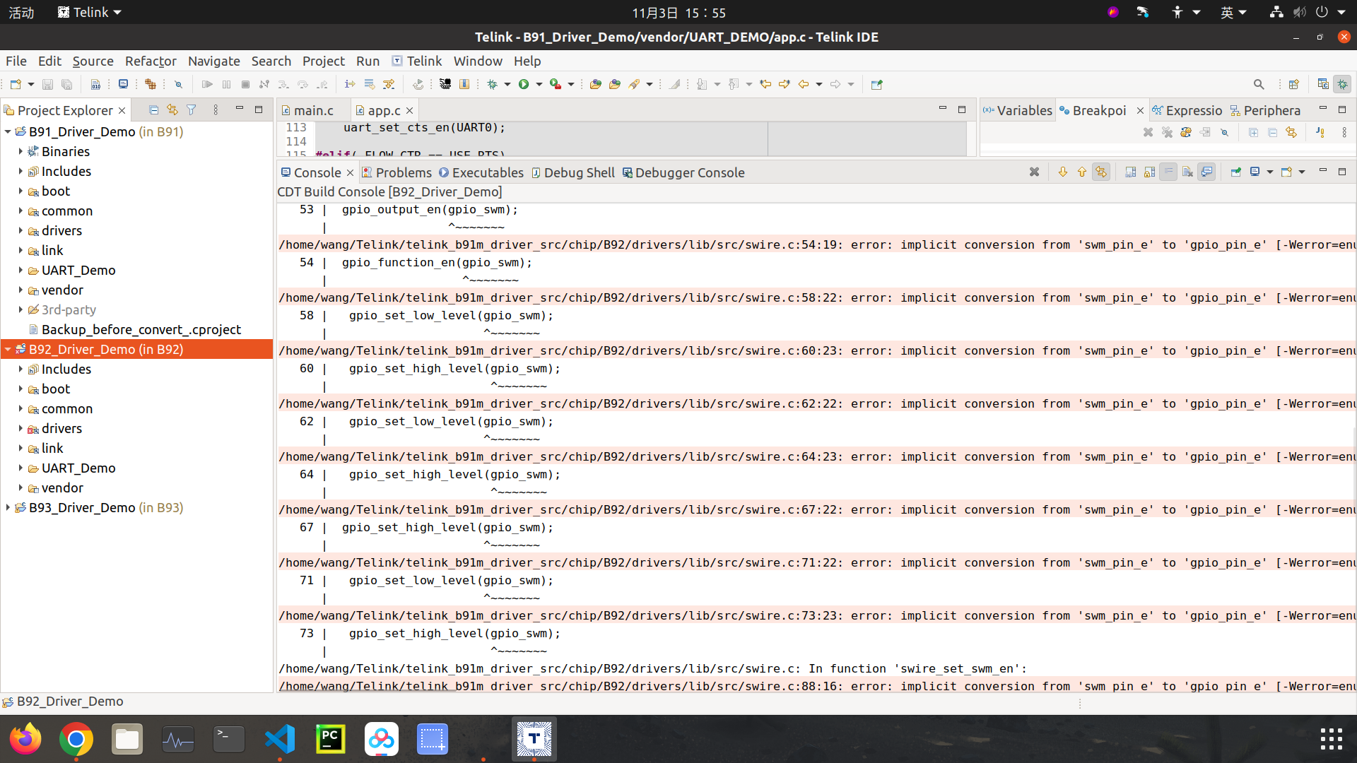
Task: Toggle Link with Editor in Project Explorer
Action: coord(172,110)
